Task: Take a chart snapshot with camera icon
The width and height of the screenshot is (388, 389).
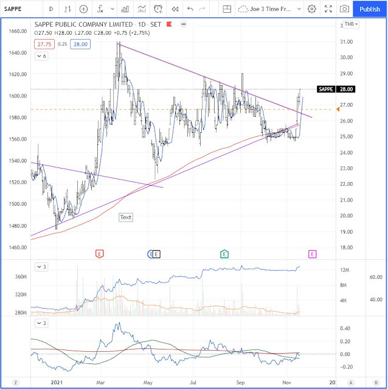Action: point(344,9)
